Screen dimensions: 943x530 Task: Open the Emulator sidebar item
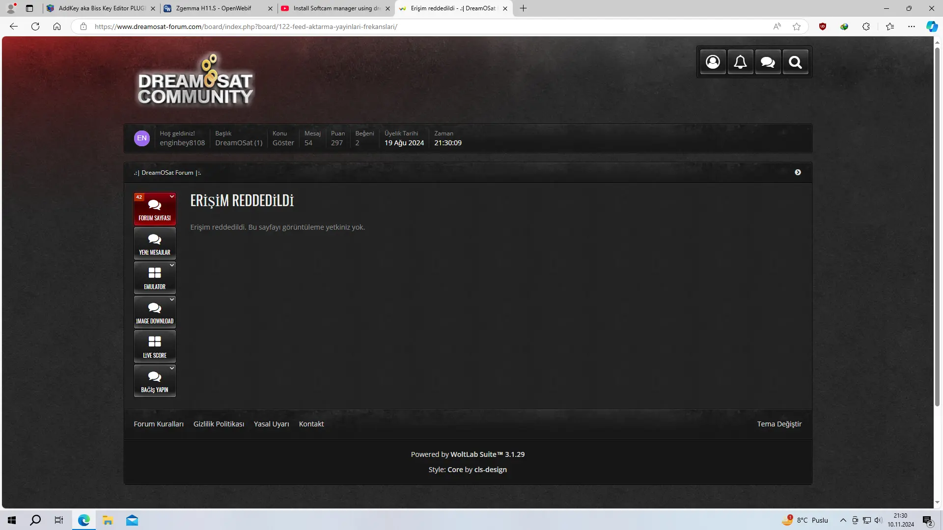tap(155, 278)
